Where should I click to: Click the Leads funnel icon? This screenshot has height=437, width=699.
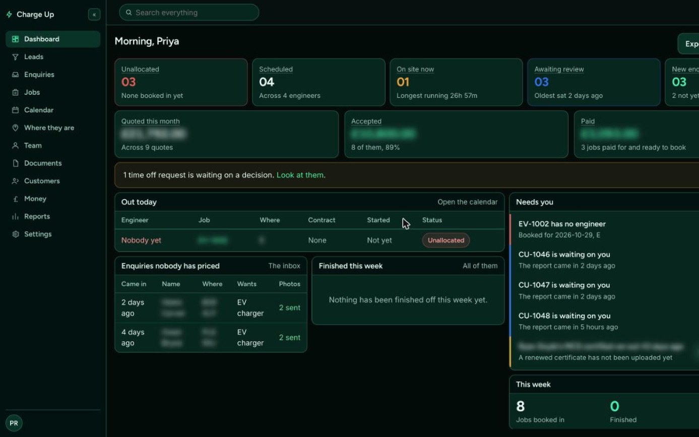click(15, 57)
